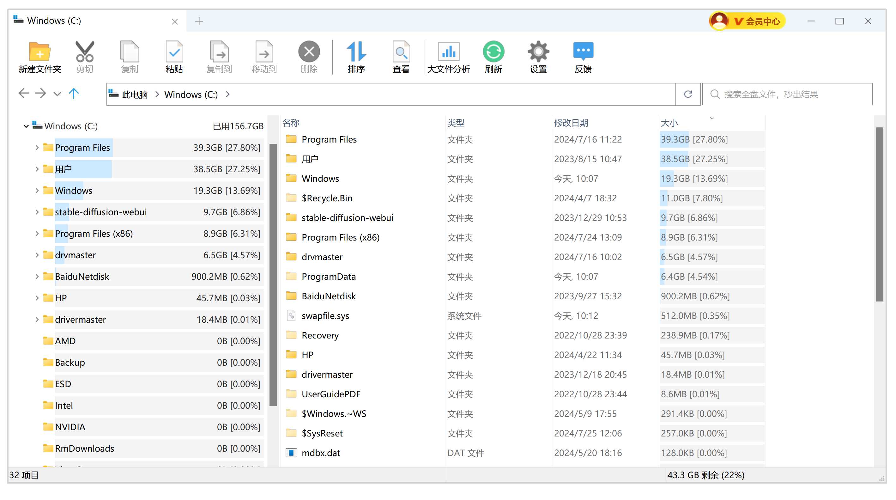Click the 设置 (Settings) icon in toolbar
896x500 pixels.
tap(536, 56)
